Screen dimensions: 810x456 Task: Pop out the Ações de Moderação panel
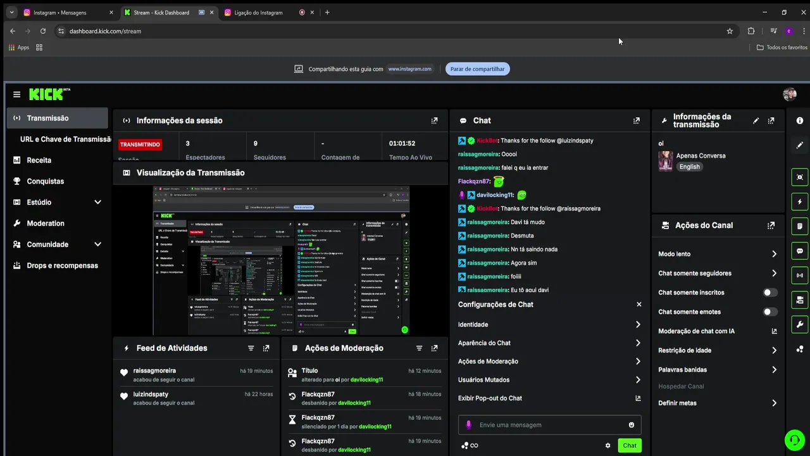pyautogui.click(x=434, y=348)
